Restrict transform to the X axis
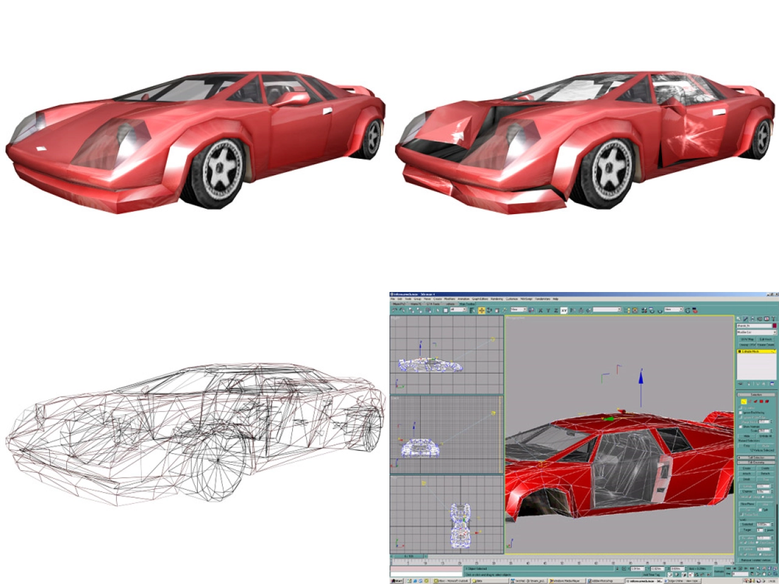Image resolution: width=779 pixels, height=584 pixels. click(x=540, y=310)
